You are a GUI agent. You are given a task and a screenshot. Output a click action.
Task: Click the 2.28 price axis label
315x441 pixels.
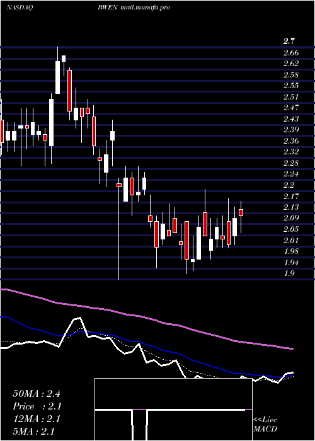pos(291,163)
